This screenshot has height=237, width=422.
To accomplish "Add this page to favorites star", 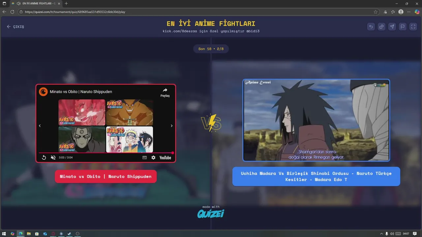I will [x=376, y=12].
